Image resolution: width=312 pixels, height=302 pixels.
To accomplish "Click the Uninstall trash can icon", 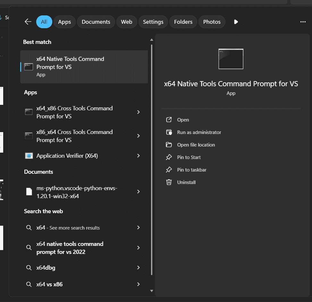I will click(x=169, y=182).
